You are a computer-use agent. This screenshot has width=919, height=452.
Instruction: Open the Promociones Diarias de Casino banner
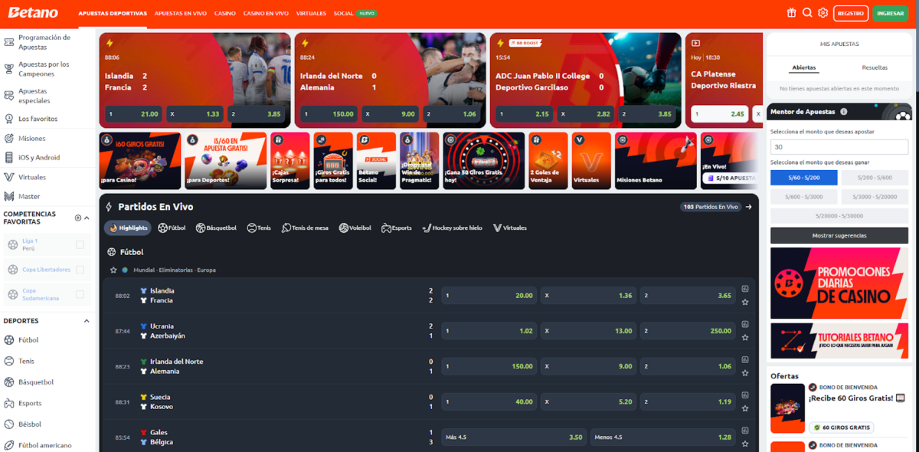[x=839, y=283]
